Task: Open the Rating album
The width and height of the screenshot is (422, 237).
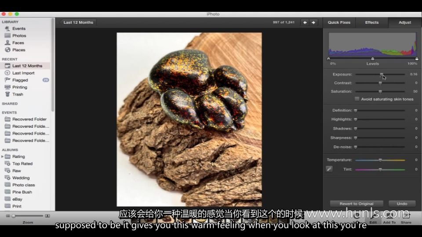Action: 18,156
